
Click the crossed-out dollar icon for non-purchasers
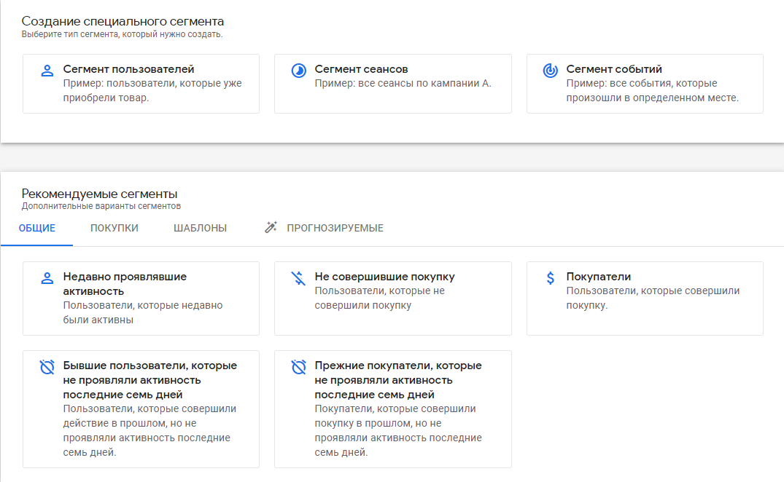pos(298,278)
